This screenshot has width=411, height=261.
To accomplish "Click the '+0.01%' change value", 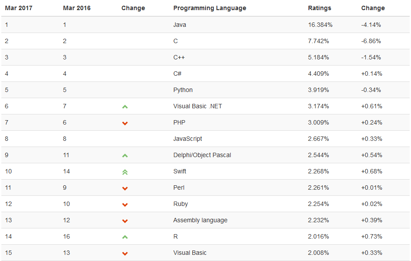I will click(372, 187).
